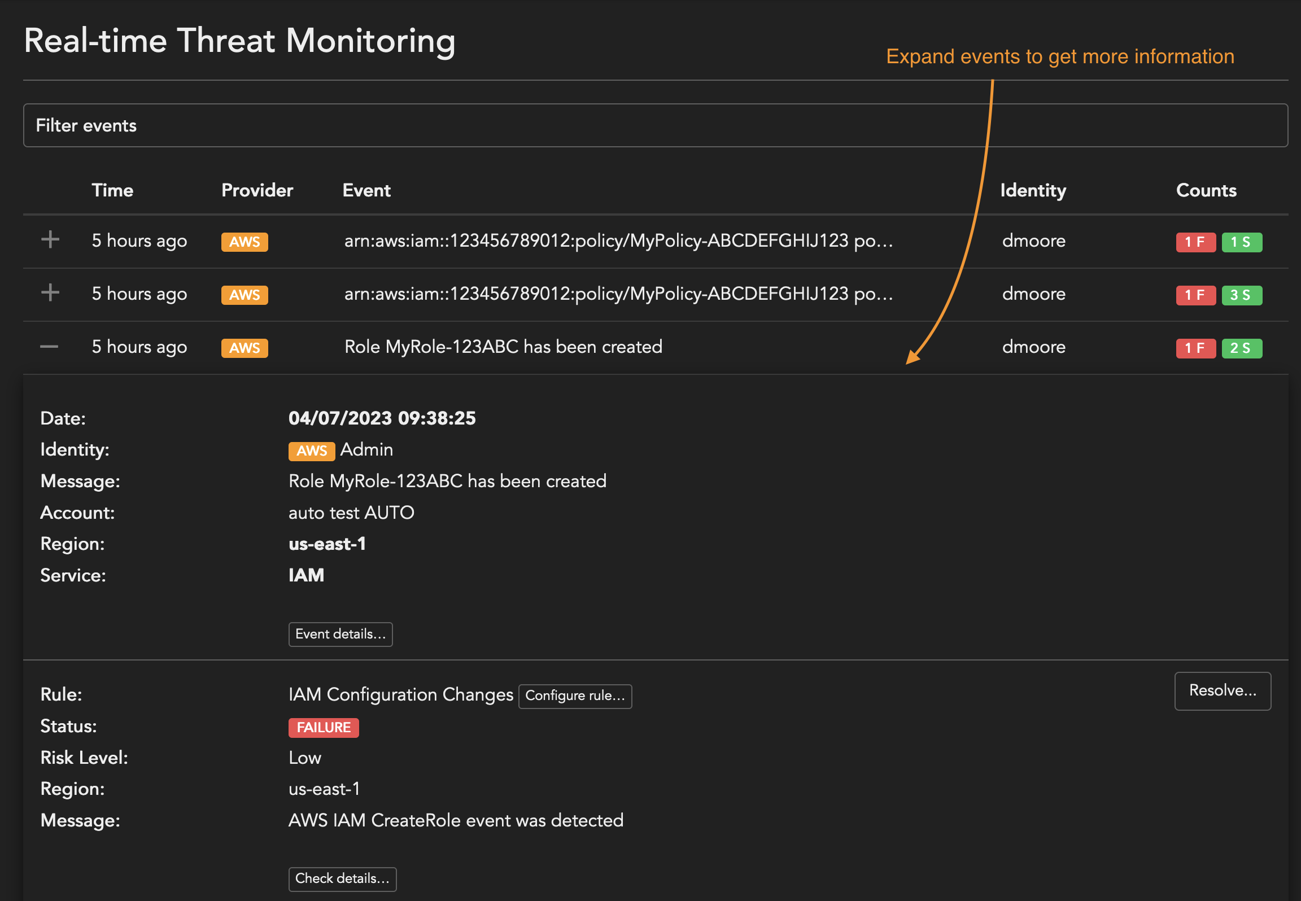Collapse the Role MyRole-123ABC event details
The height and width of the screenshot is (901, 1301).
[x=50, y=347]
